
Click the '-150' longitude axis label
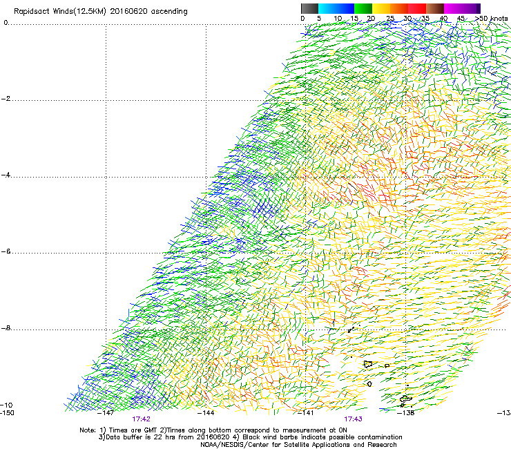pyautogui.click(x=7, y=412)
